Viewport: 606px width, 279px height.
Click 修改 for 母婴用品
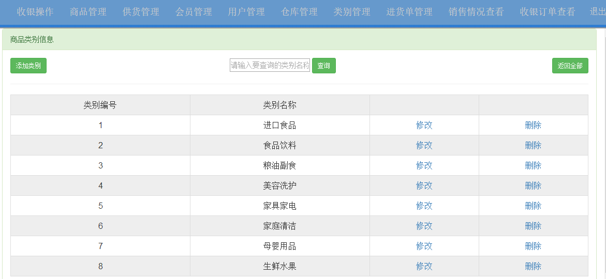pyautogui.click(x=424, y=246)
